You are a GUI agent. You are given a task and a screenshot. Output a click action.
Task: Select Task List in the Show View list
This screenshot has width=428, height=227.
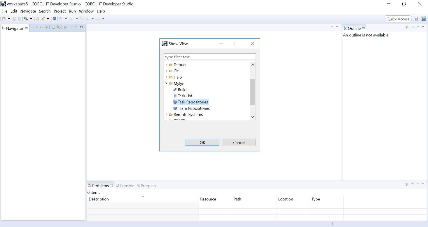(x=184, y=96)
